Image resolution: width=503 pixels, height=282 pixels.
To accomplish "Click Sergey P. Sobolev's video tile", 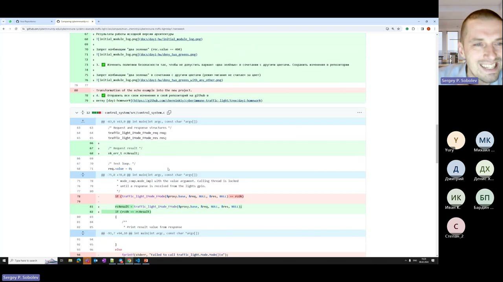I will click(471, 42).
